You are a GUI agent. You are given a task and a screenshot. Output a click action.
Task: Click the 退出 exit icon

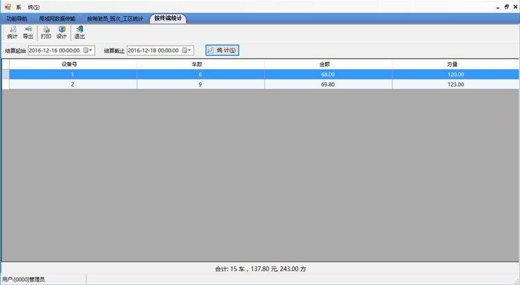click(79, 32)
